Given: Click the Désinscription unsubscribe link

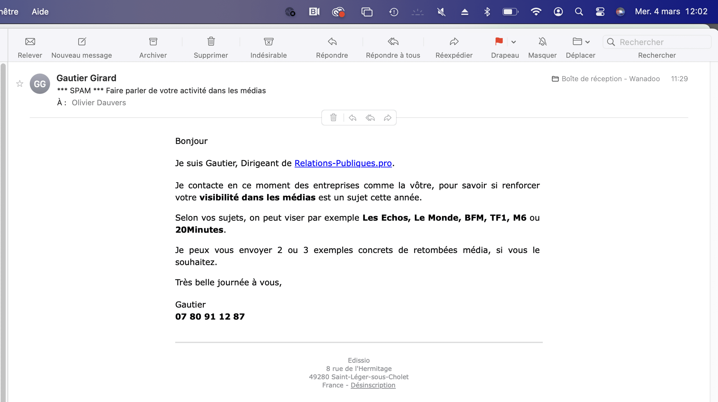Looking at the screenshot, I should pyautogui.click(x=373, y=385).
